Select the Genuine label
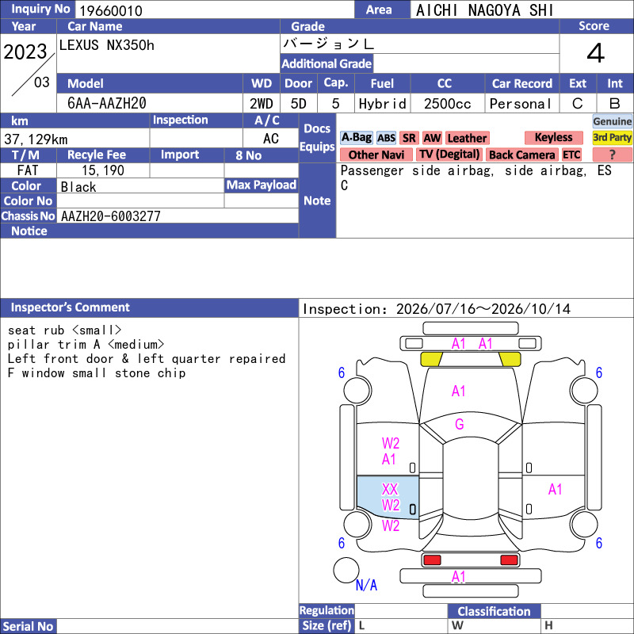634x634 pixels. pos(612,121)
